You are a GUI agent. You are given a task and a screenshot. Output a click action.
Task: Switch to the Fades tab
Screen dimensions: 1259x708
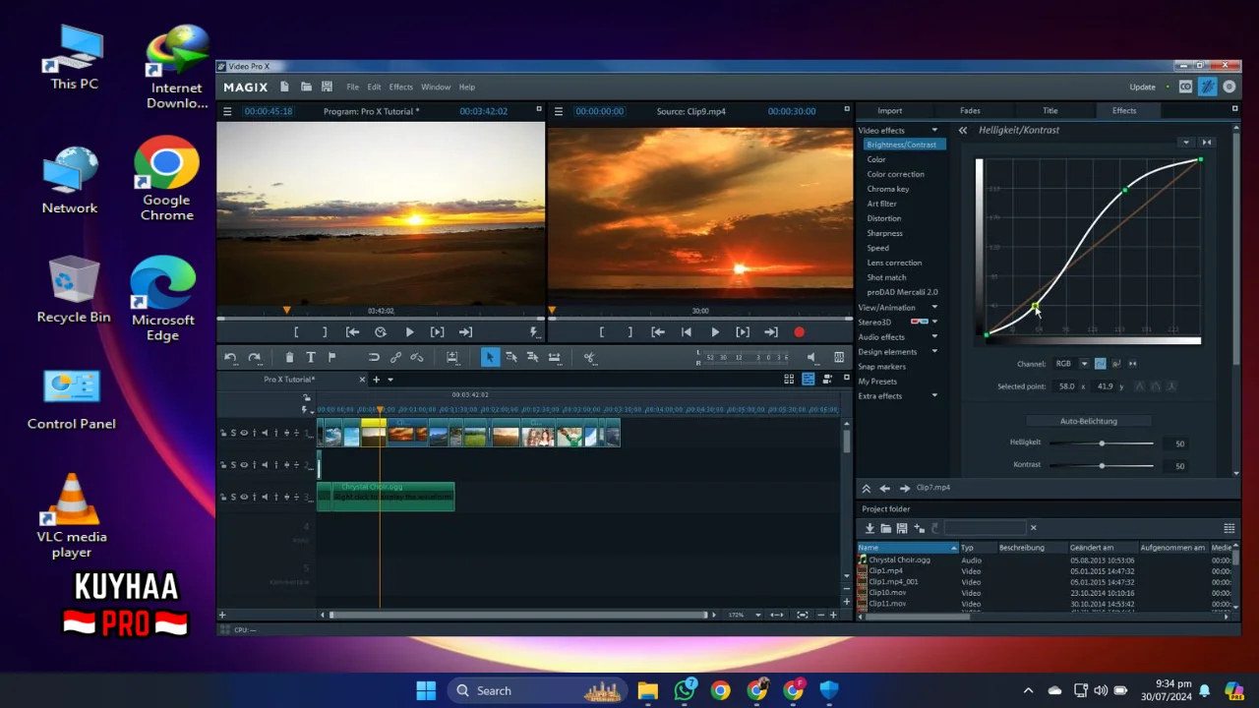(x=970, y=111)
